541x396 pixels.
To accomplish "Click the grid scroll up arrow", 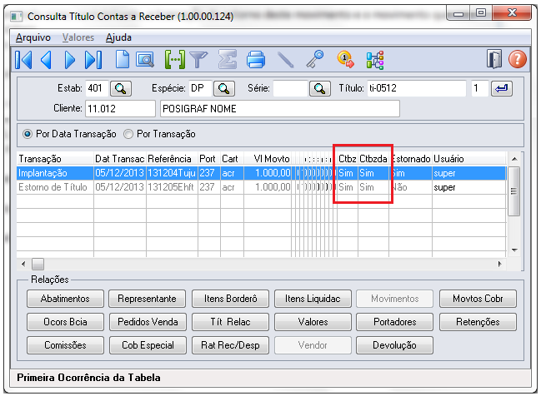I will click(x=514, y=159).
